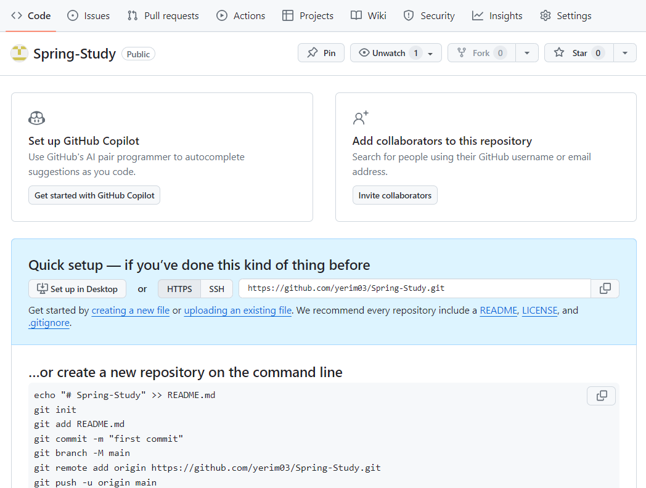Screen dimensions: 646x488
Task: Click the 'git commit -m "first commit"' line
Action: (108, 439)
